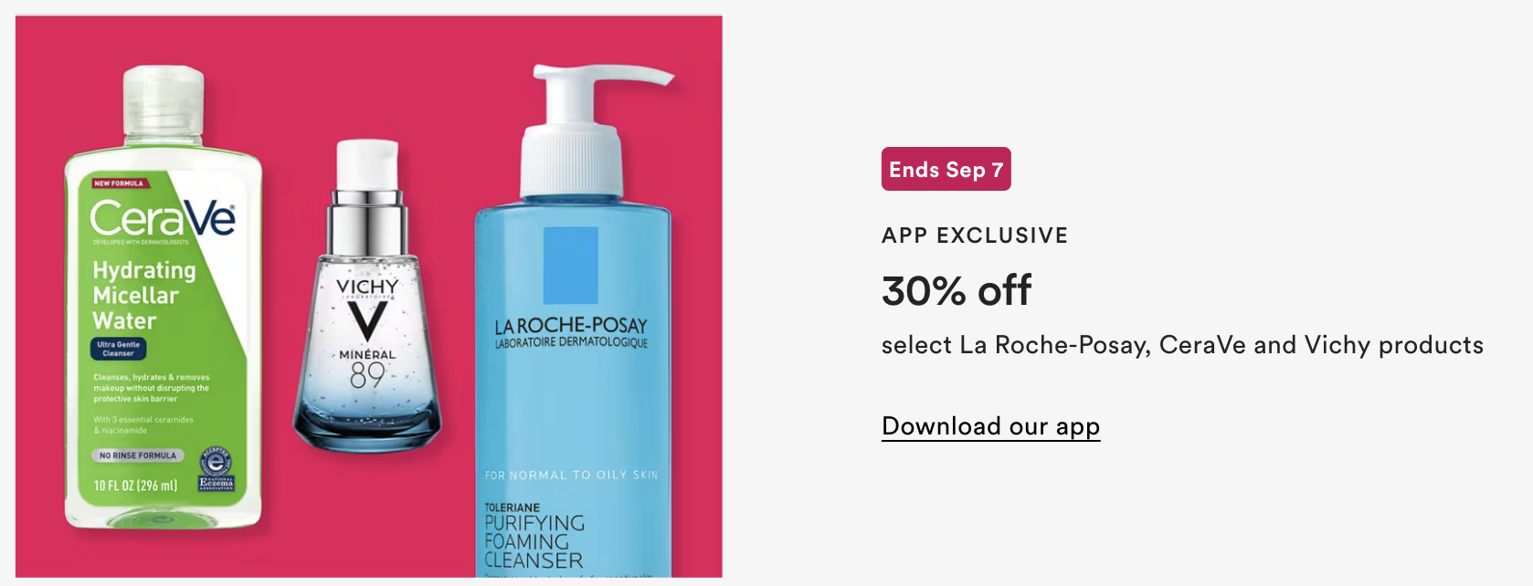Image resolution: width=1533 pixels, height=586 pixels.
Task: Click the blue square on La Roche-Posay bottle
Action: pos(571,265)
